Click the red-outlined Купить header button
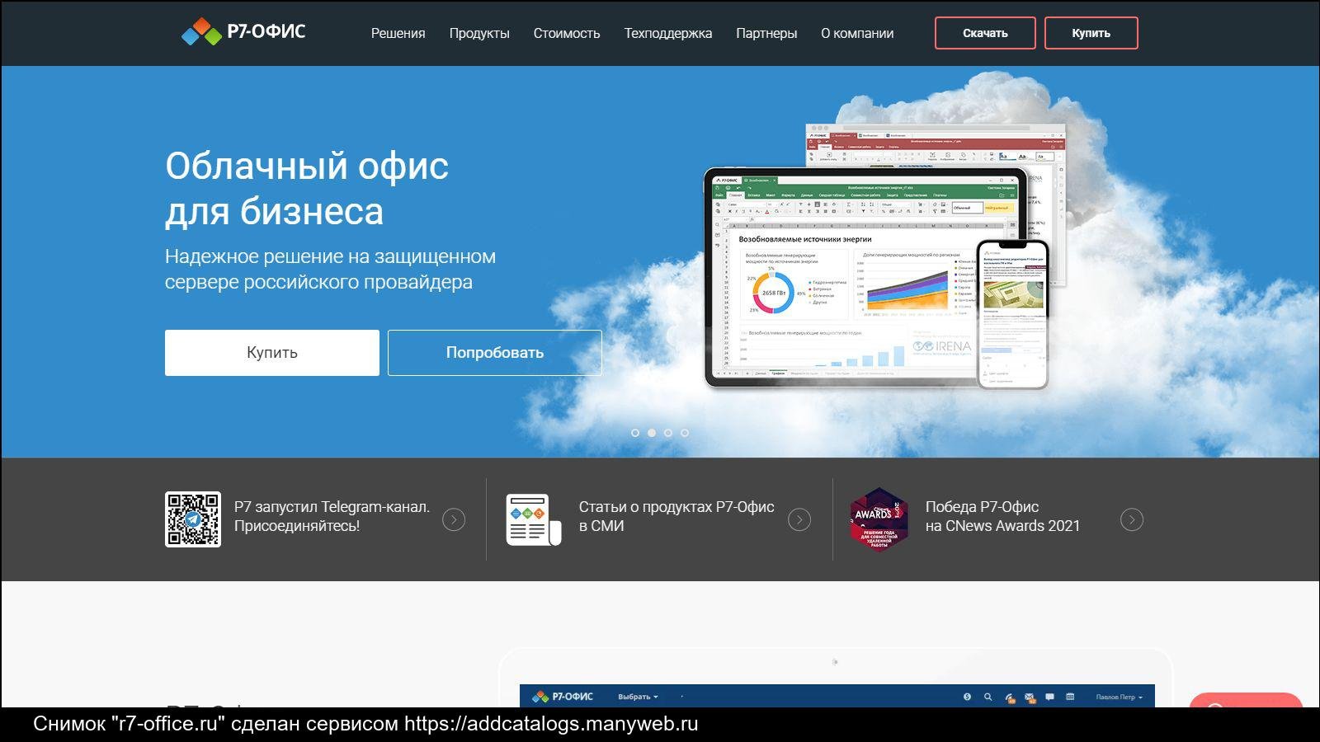Screen dimensions: 1320x742 pyautogui.click(x=1091, y=33)
